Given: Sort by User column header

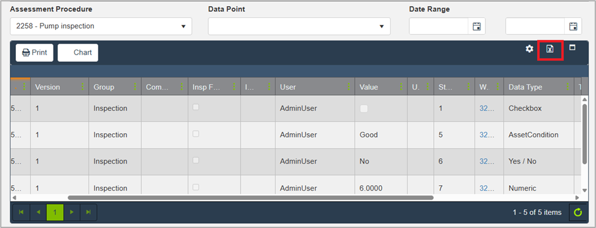Looking at the screenshot, I should tap(288, 87).
